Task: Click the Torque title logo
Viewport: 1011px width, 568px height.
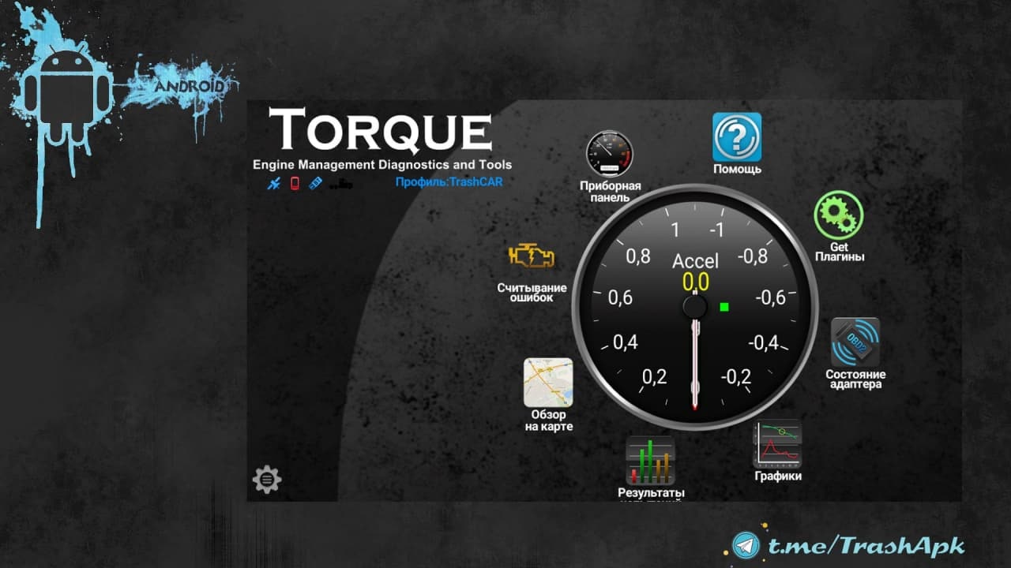Action: click(380, 131)
